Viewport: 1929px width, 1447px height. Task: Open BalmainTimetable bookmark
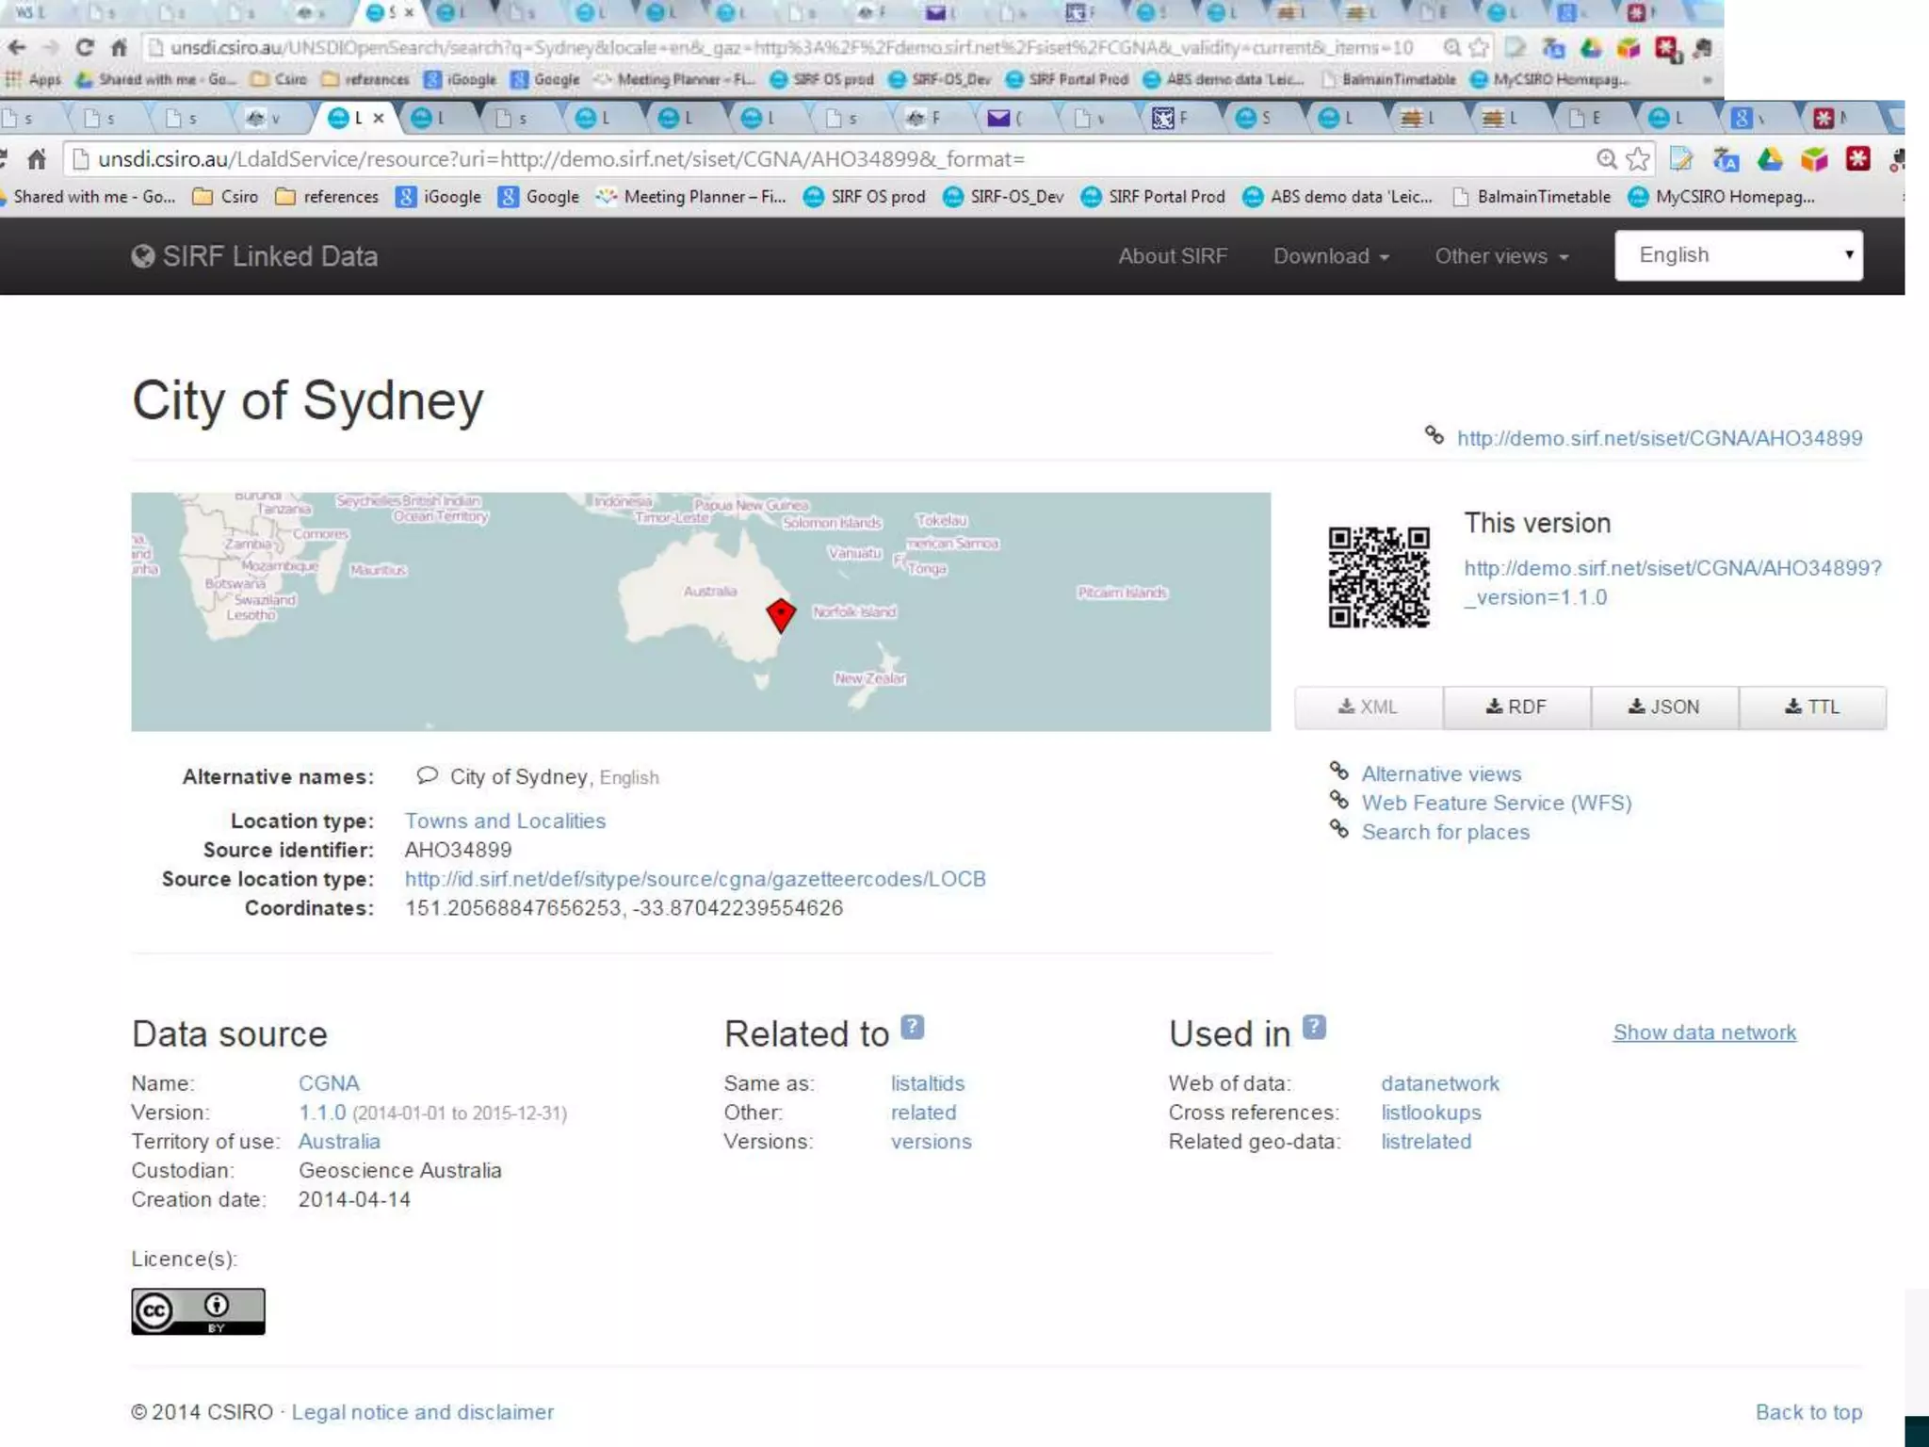1532,197
